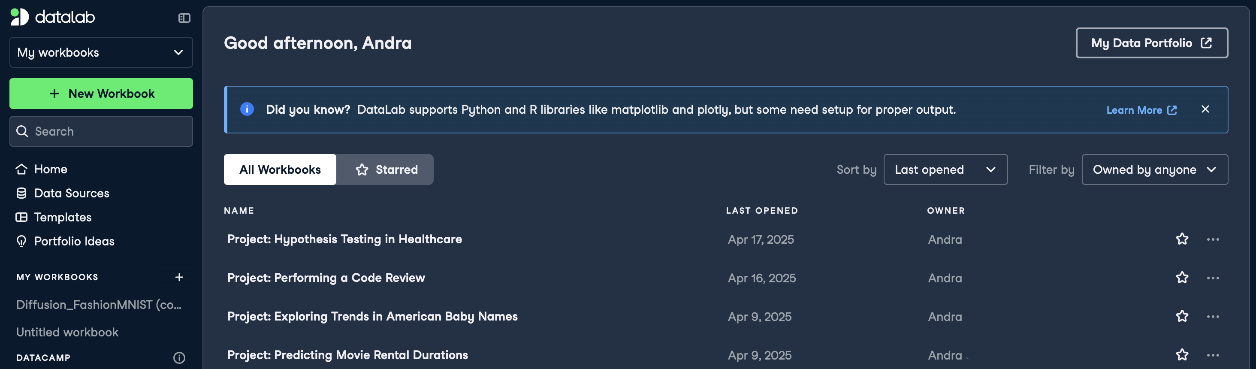Open the Owned by anyone filter dropdown
The width and height of the screenshot is (1256, 369).
click(1154, 169)
